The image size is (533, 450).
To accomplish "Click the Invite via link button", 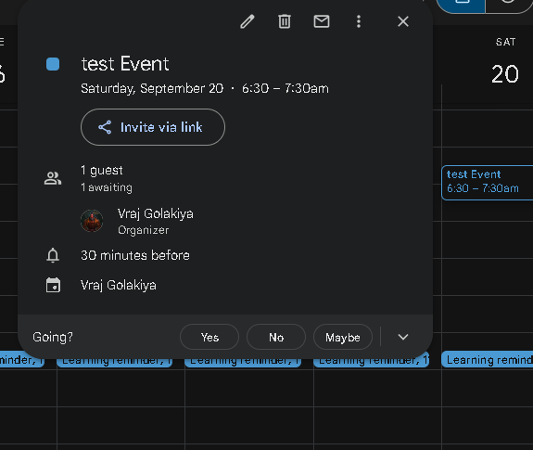I will (x=153, y=127).
